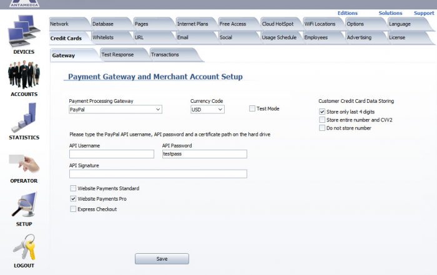Click the Save button
The image size is (437, 275).
click(x=162, y=259)
